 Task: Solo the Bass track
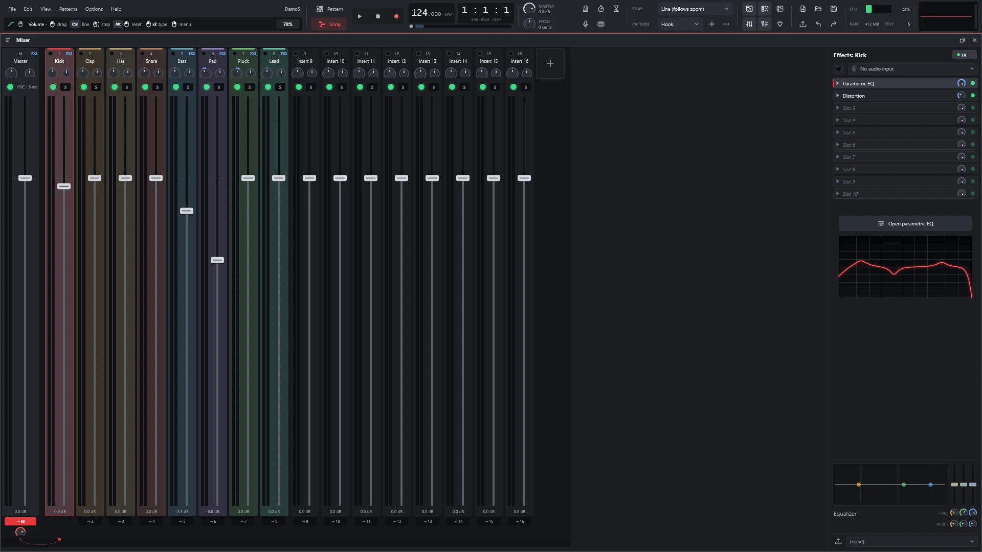188,87
